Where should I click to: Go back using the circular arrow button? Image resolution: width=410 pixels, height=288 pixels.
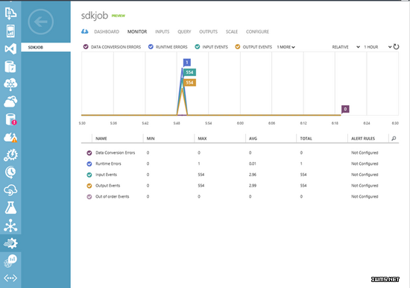pyautogui.click(x=41, y=22)
